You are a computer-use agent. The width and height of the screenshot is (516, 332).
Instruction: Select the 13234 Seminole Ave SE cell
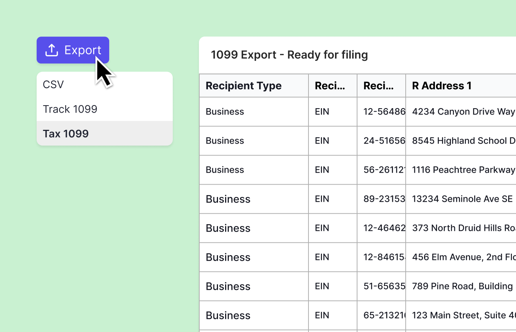[x=462, y=199]
